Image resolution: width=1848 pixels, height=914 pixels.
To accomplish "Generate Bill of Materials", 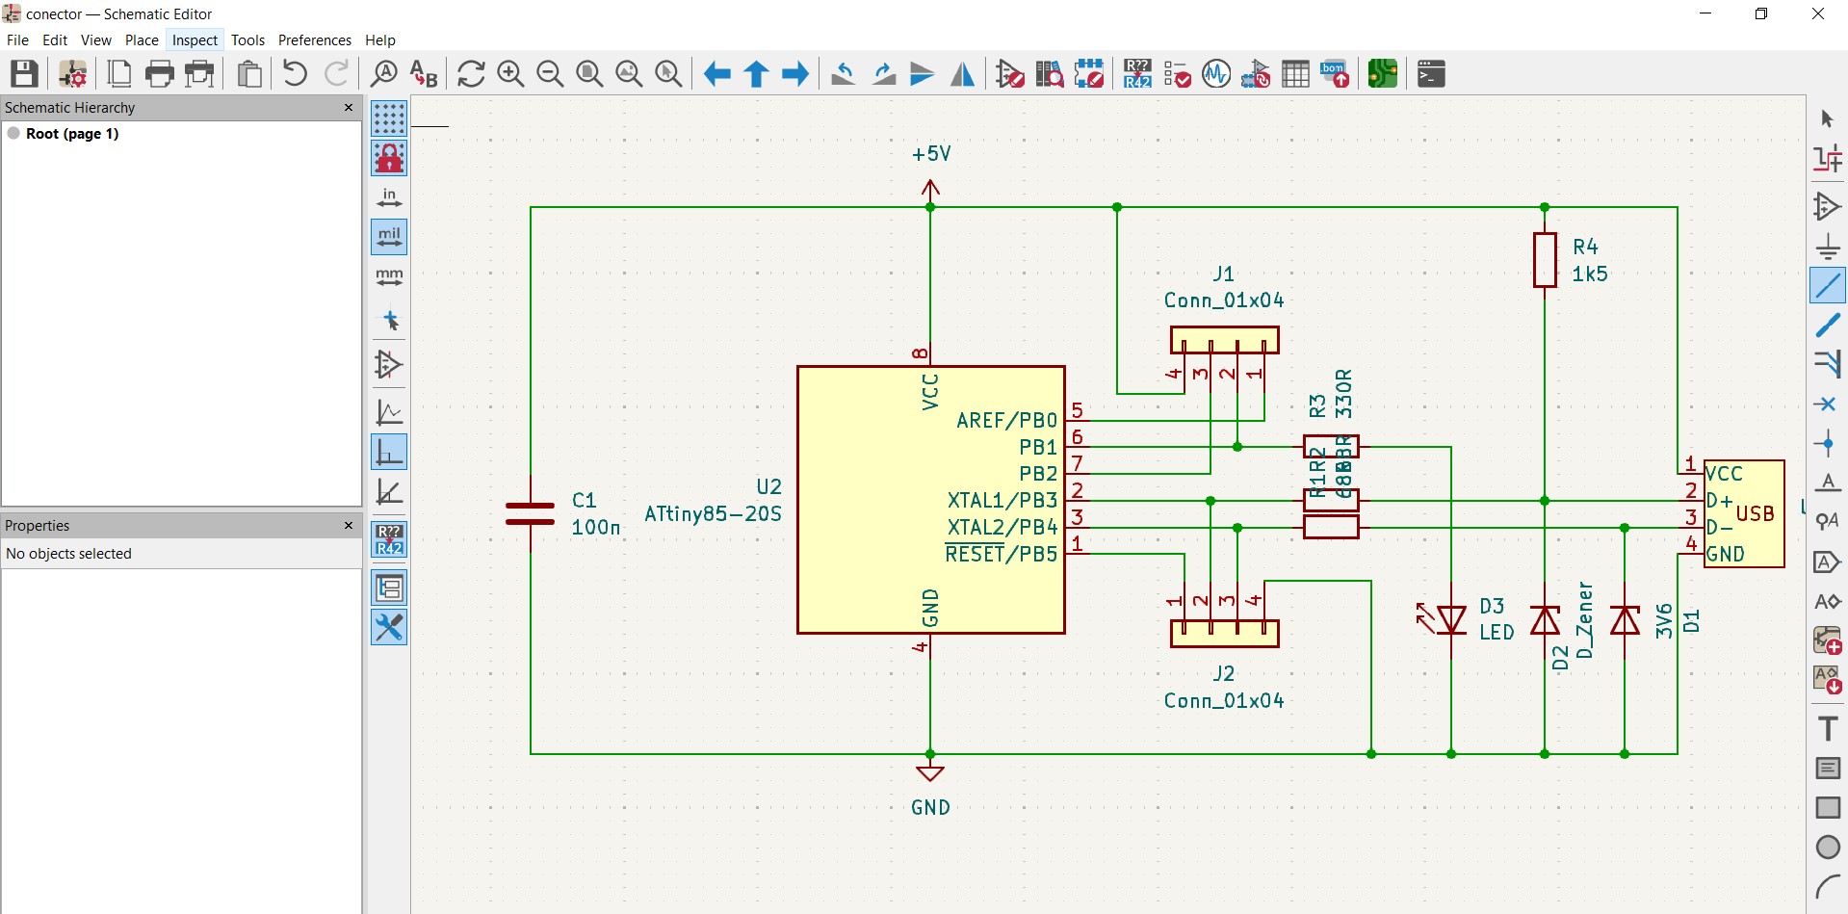I will tap(1335, 73).
